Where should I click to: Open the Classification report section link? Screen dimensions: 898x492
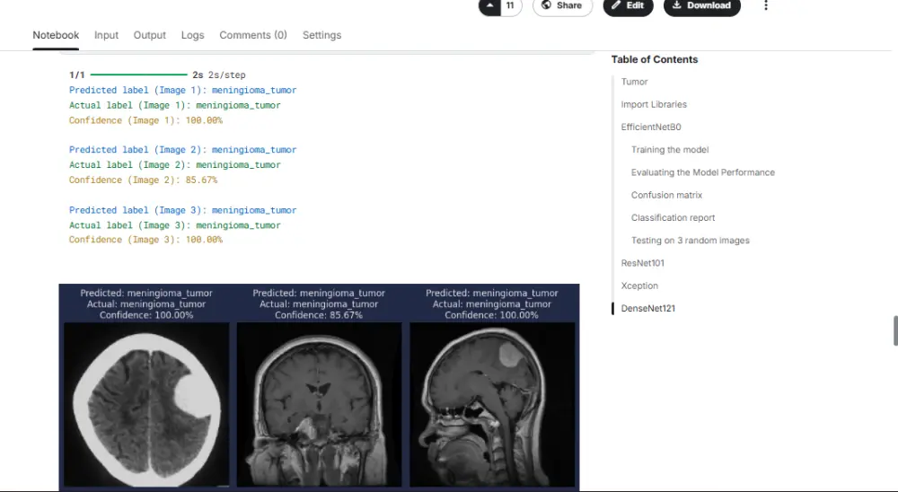pyautogui.click(x=673, y=217)
